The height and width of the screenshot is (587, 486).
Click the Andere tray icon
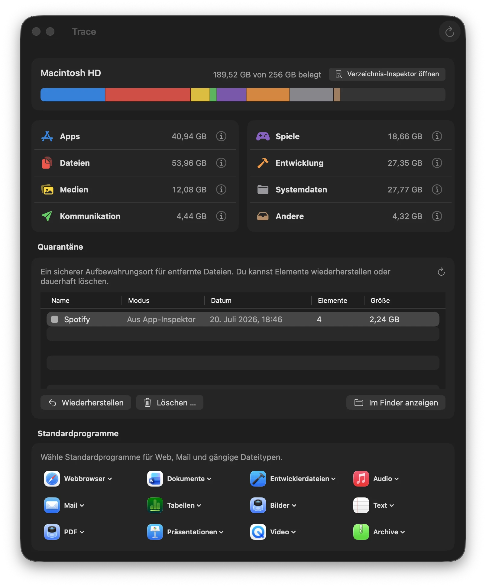click(x=263, y=216)
